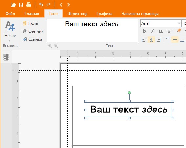Open the Элементы страницы tab
Image resolution: width=186 pixels, height=148 pixels.
point(140,14)
